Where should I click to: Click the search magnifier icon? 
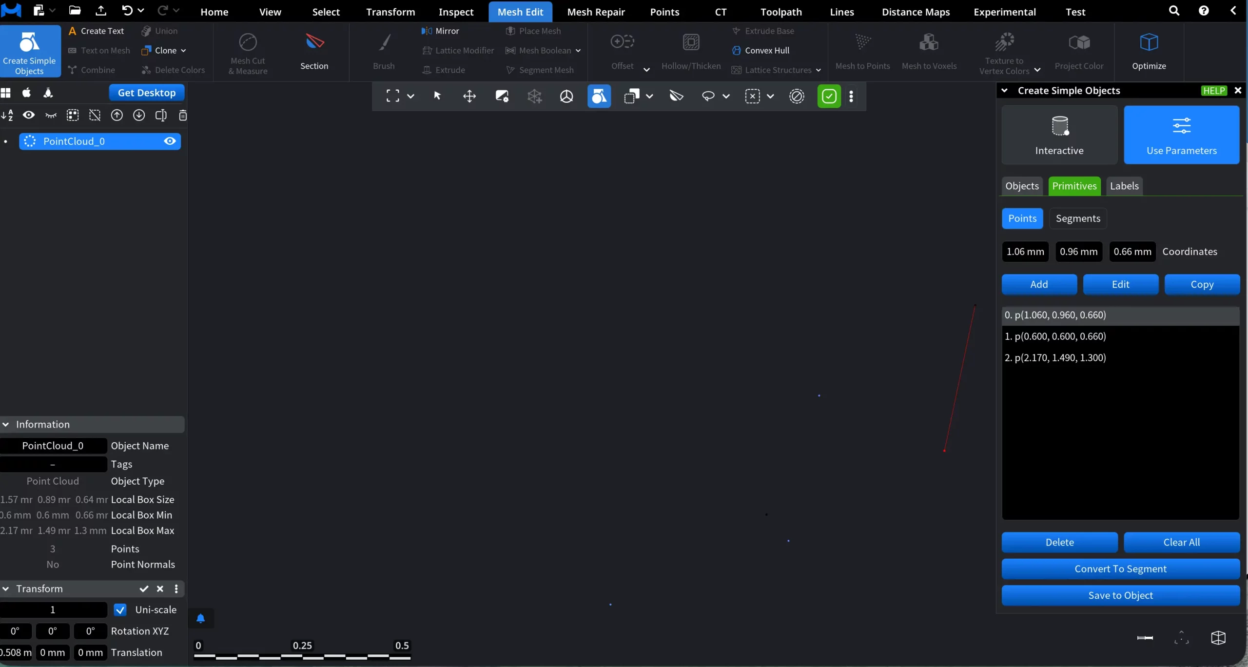pos(1174,11)
